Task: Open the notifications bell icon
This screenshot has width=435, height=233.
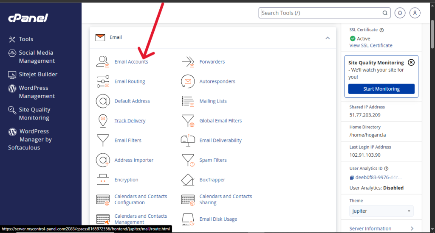Action: (x=400, y=13)
